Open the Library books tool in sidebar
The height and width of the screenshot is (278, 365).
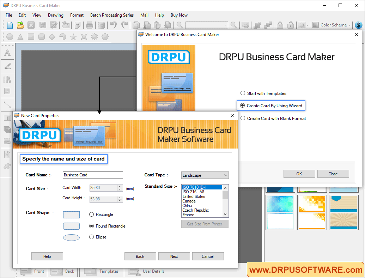pos(7,79)
